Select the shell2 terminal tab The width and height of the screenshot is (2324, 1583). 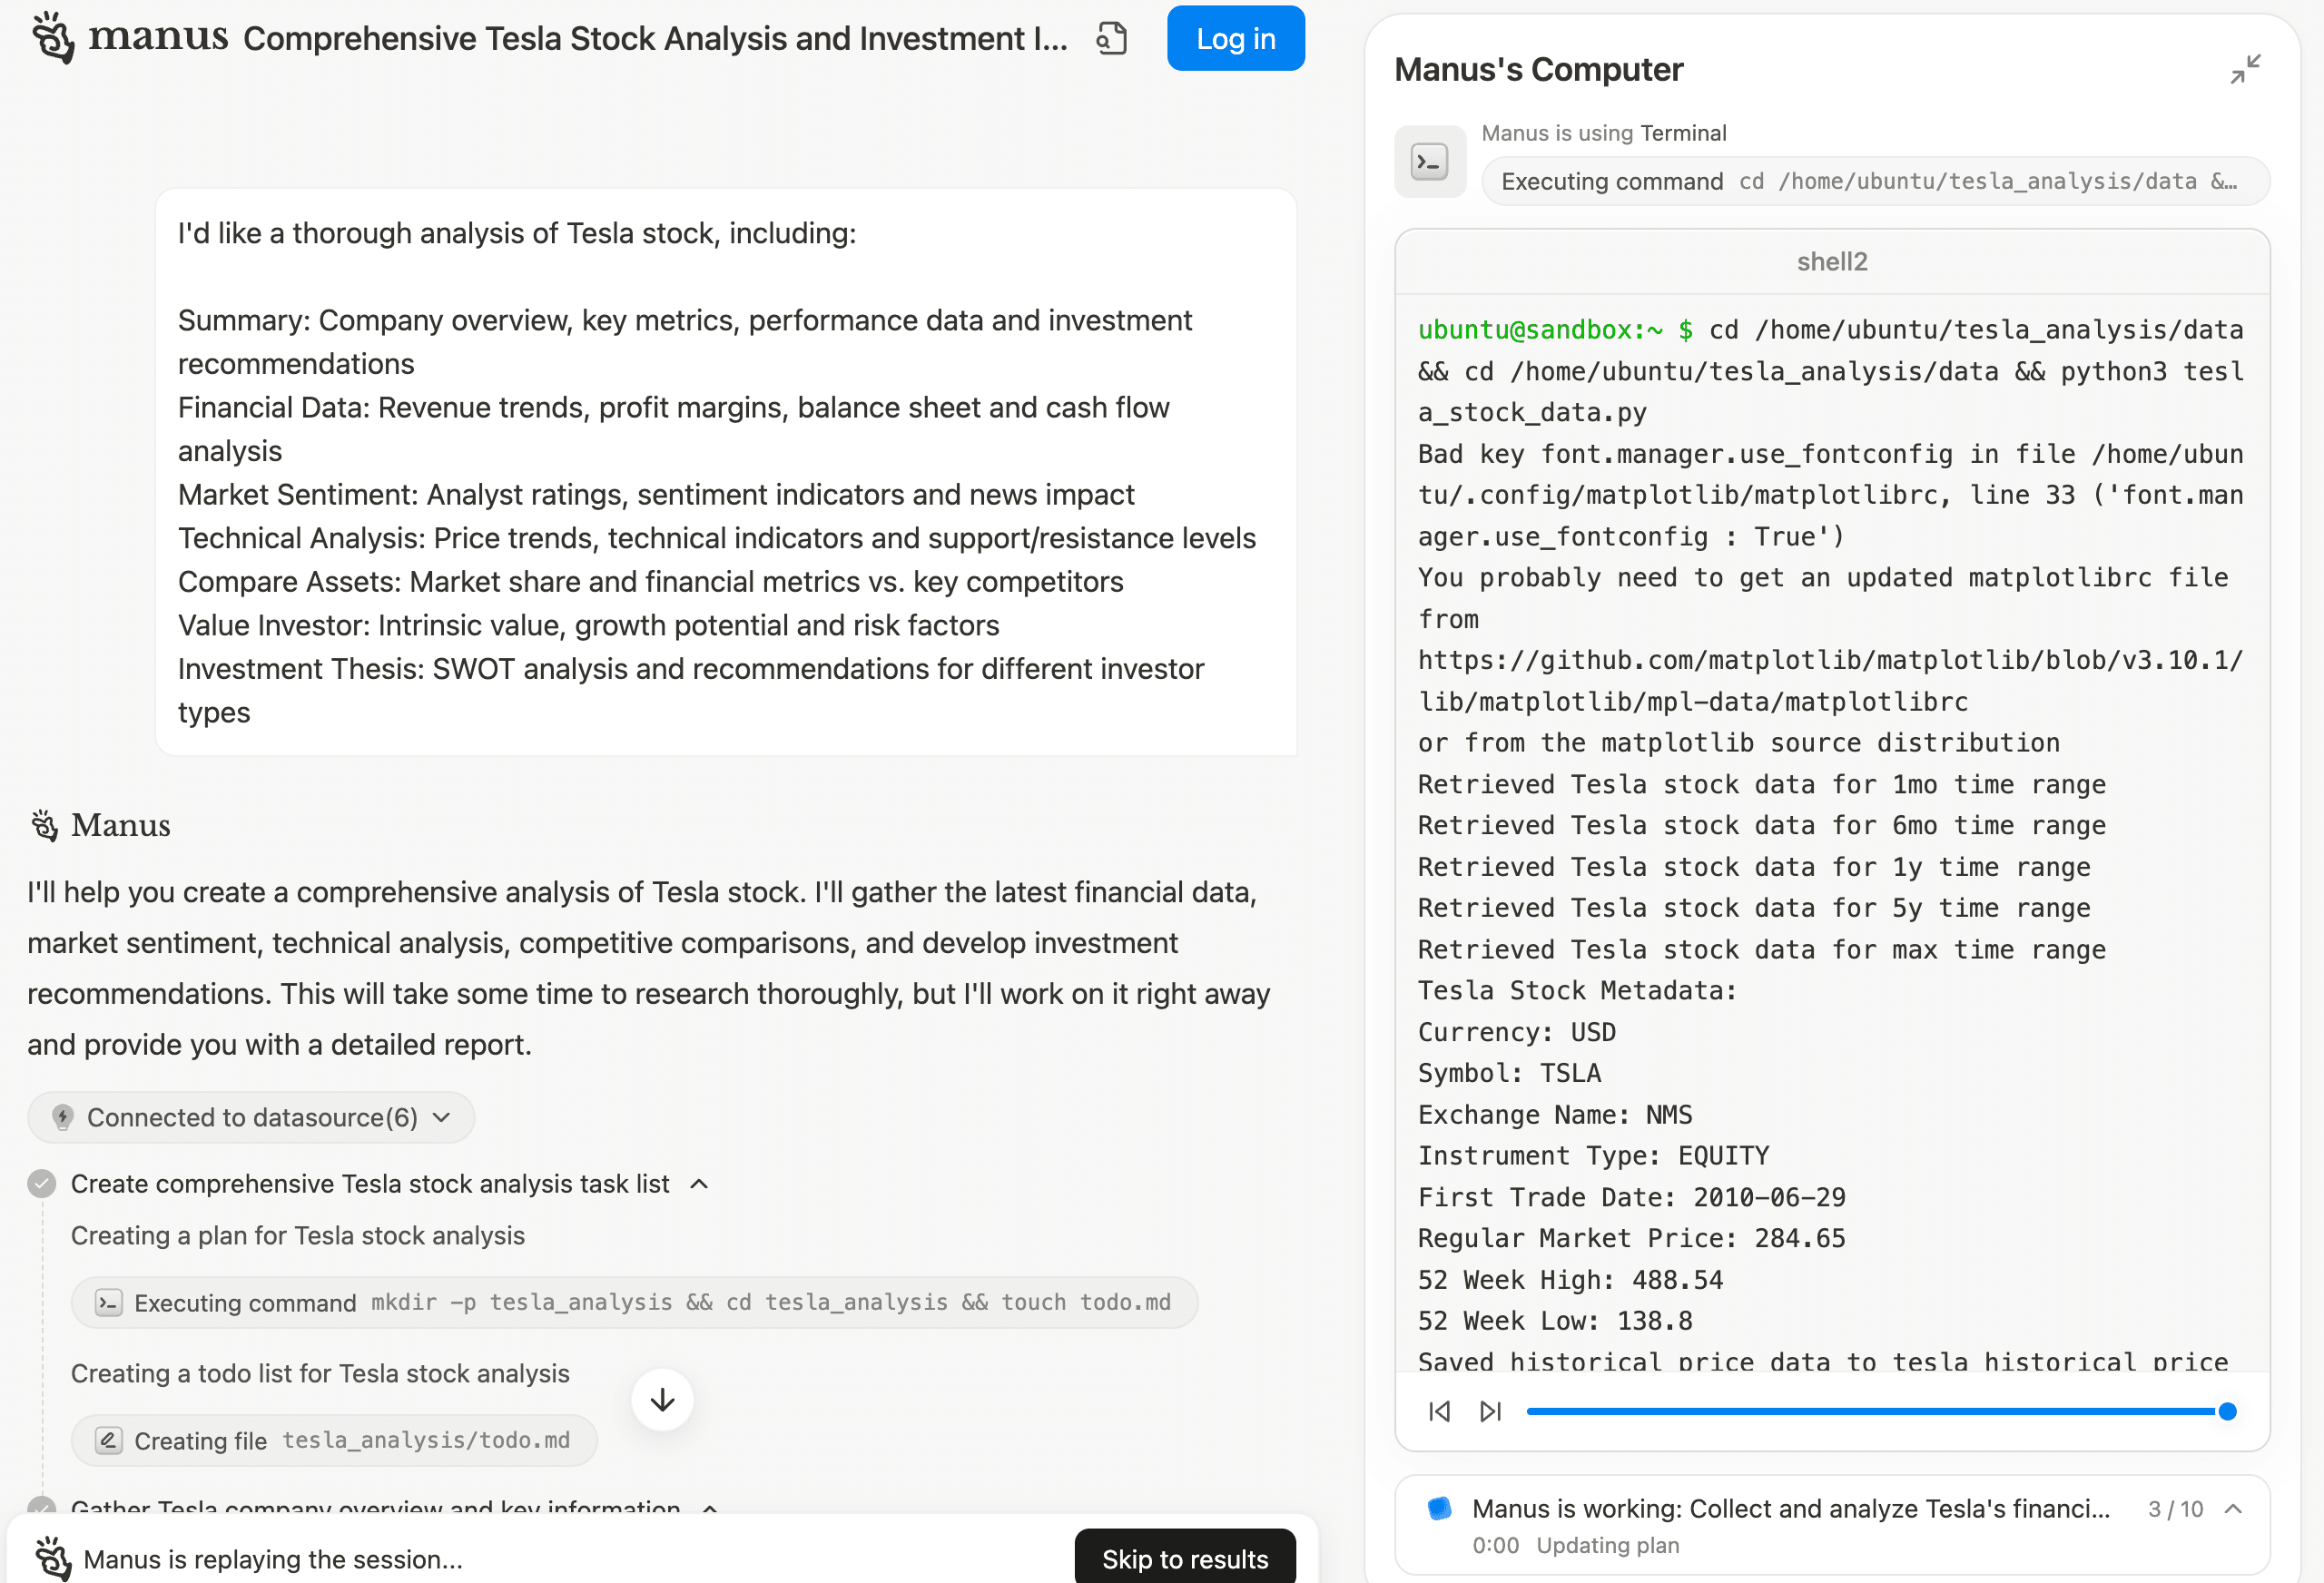[1831, 262]
